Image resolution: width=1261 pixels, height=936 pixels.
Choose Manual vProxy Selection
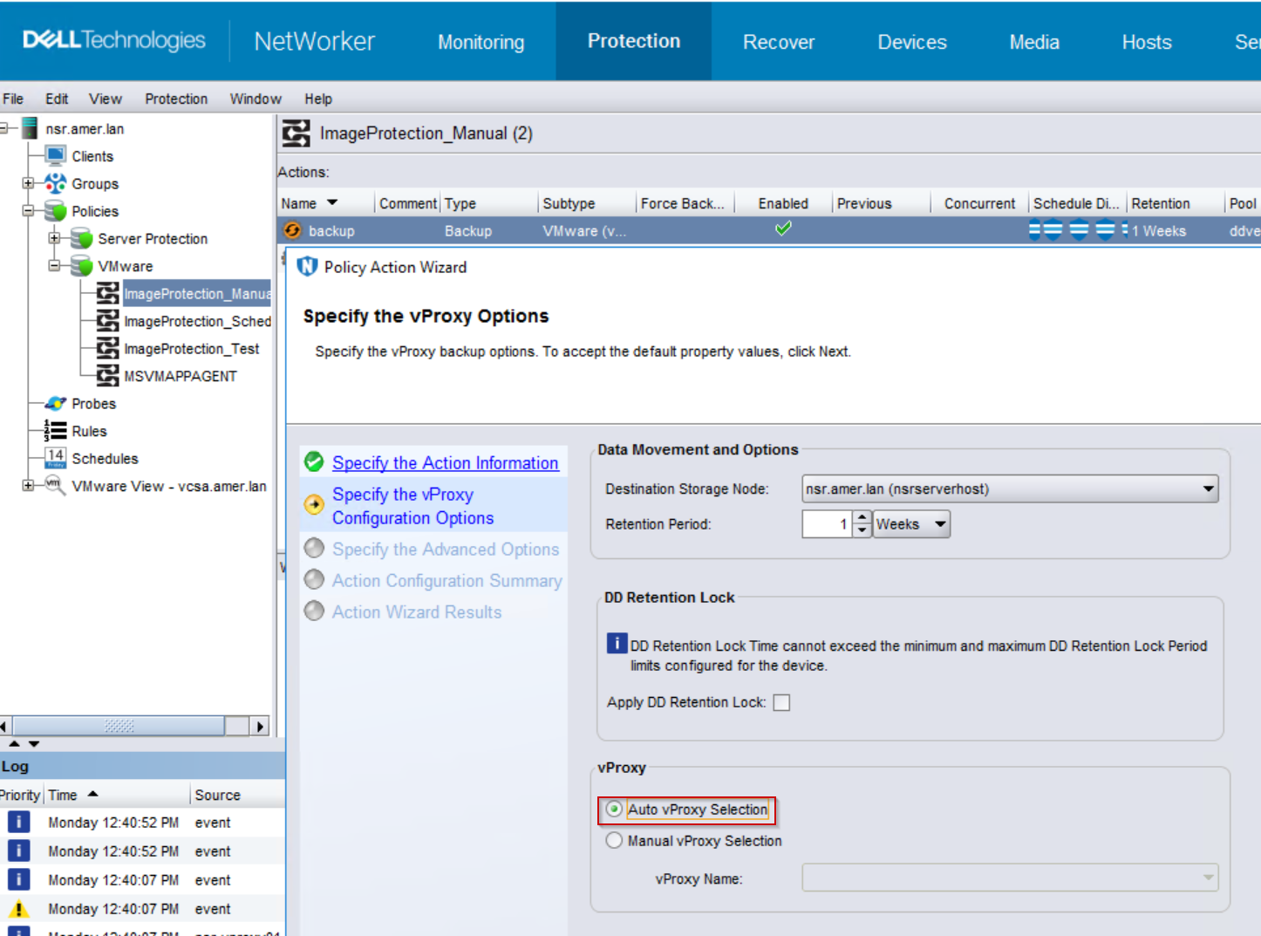[614, 840]
